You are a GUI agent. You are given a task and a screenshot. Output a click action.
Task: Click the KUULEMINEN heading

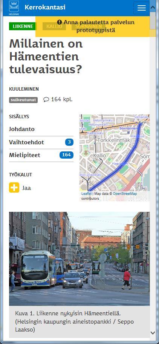click(24, 89)
